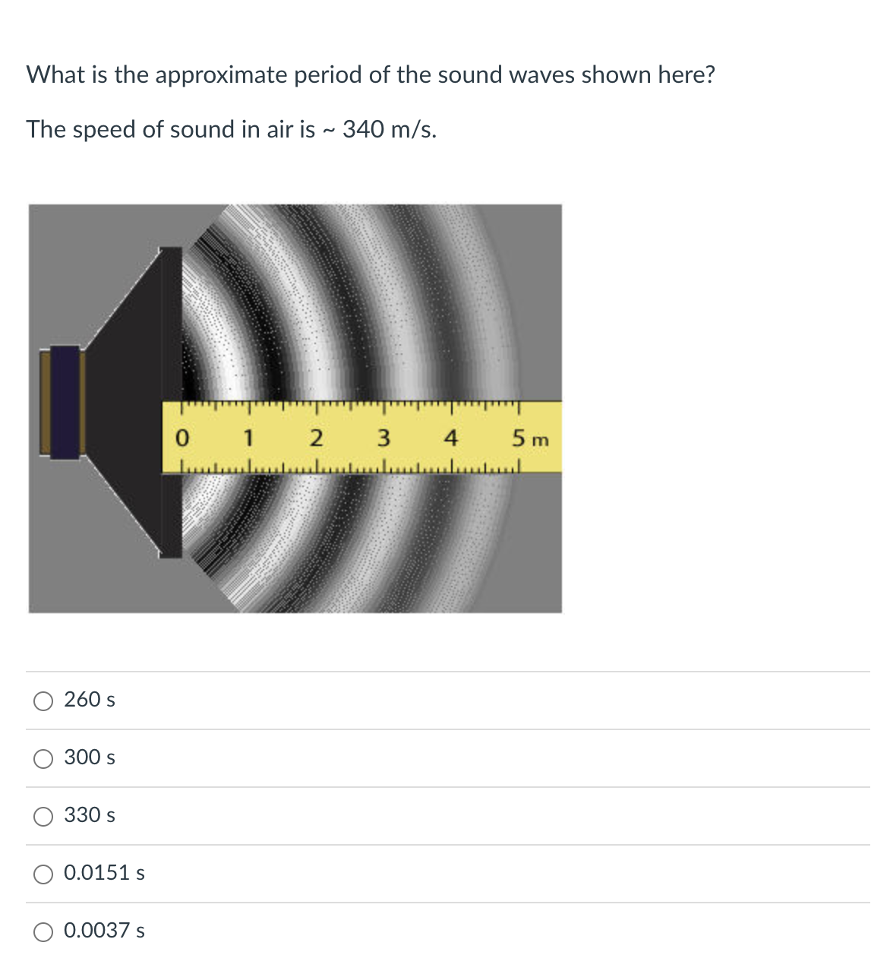Viewport: 890px width, 974px height.
Task: Select the 0.0037 s answer option
Action: [x=43, y=931]
